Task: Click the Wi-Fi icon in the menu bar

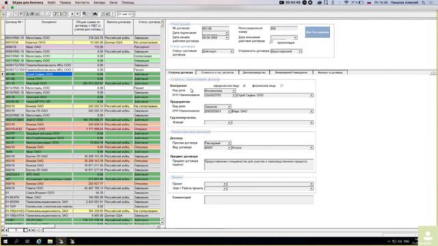Action: tap(346, 3)
